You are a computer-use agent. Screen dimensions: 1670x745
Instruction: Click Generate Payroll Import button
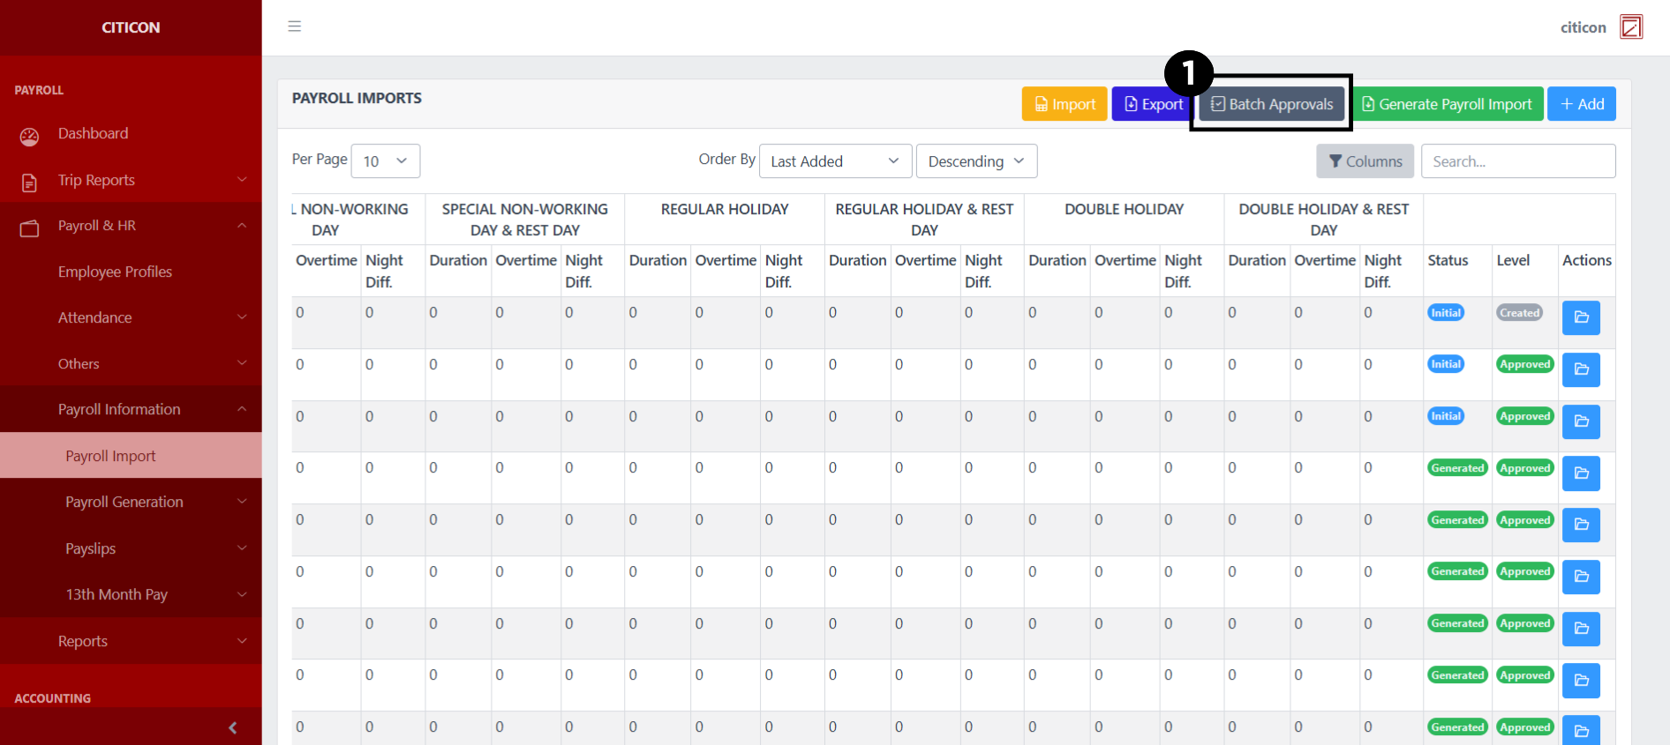pos(1448,104)
